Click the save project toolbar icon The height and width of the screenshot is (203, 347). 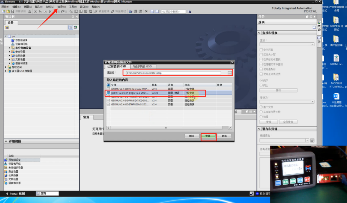13,11
